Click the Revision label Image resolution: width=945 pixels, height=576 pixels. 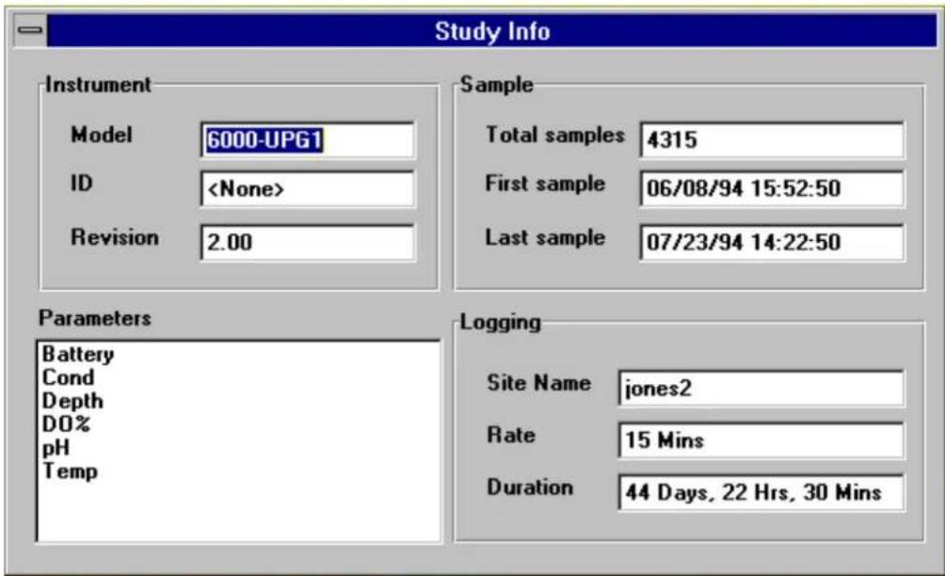(115, 237)
